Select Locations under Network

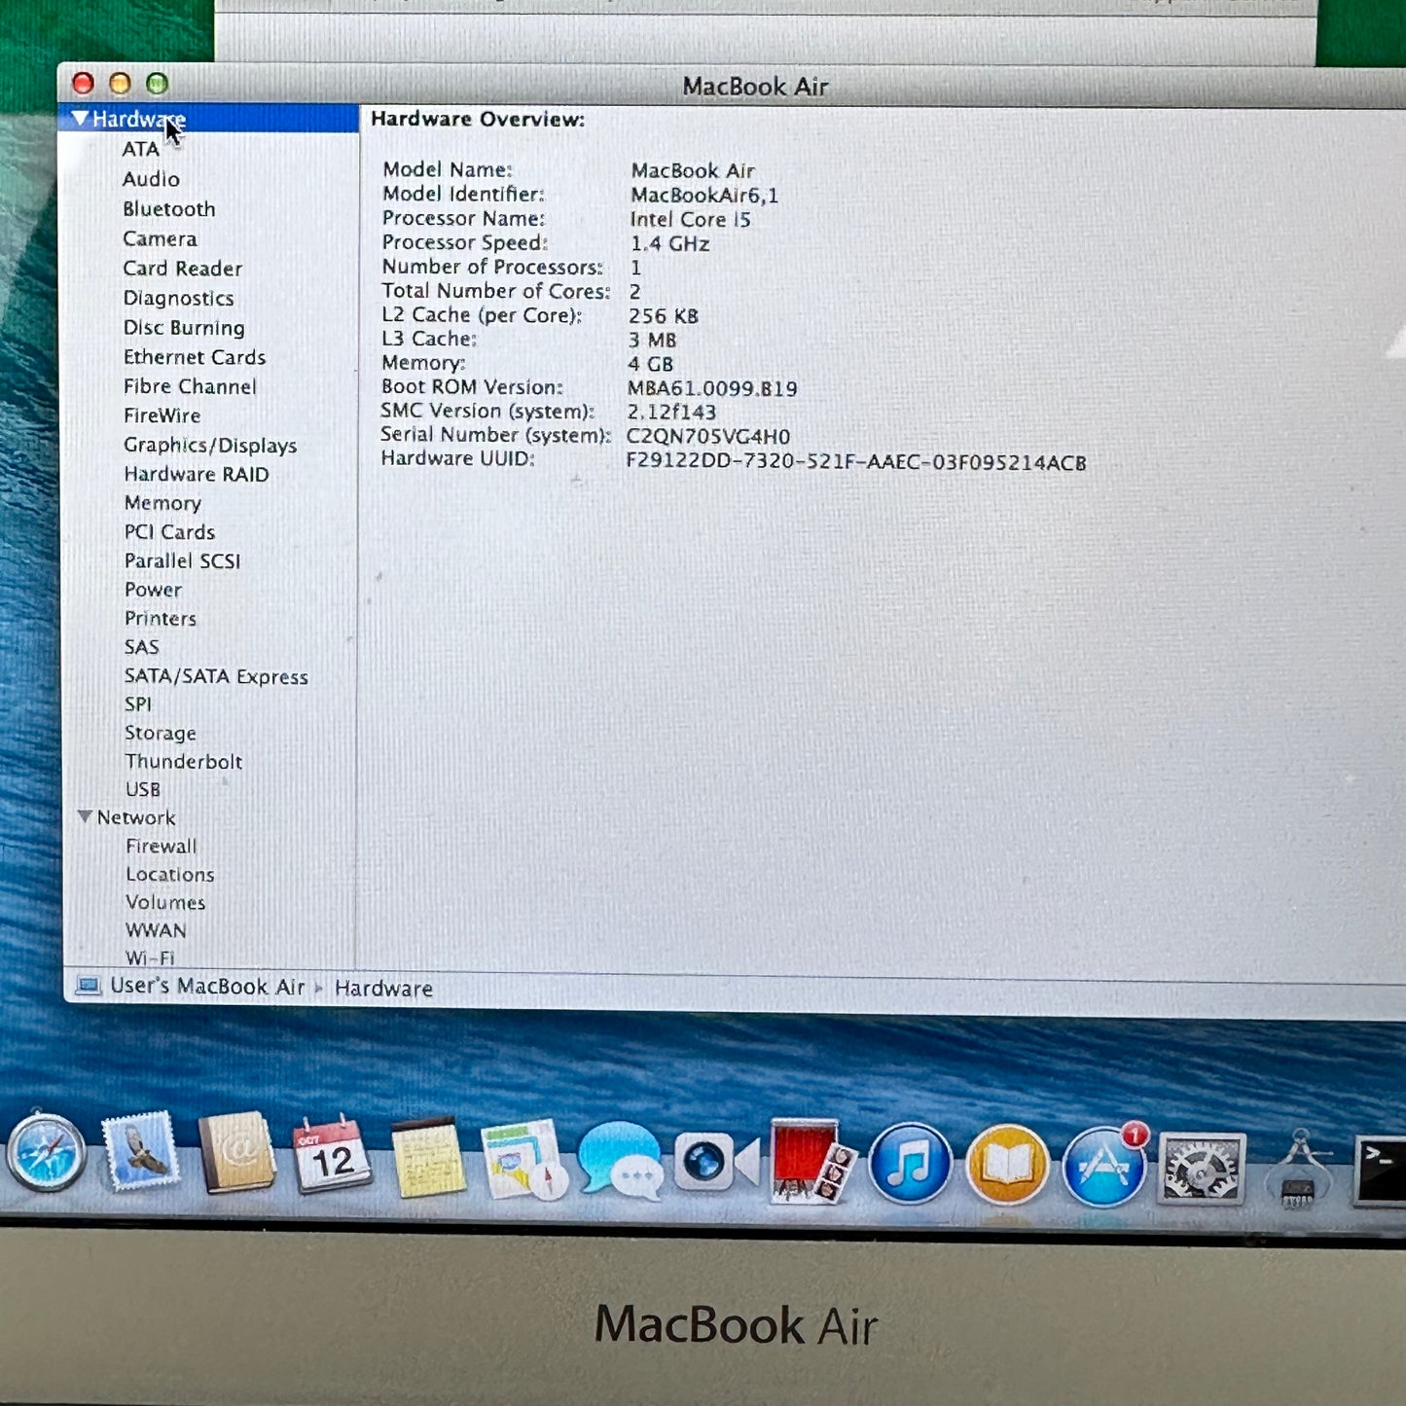[169, 875]
